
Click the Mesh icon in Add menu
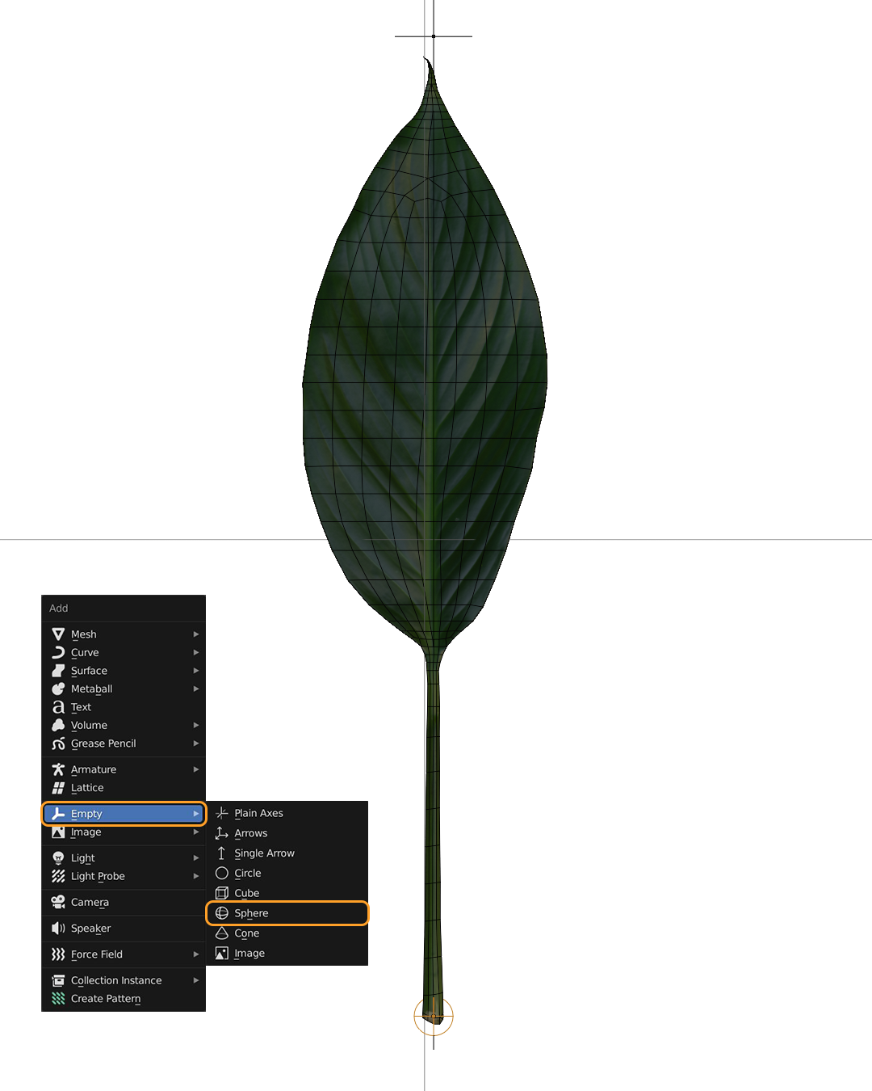point(58,634)
